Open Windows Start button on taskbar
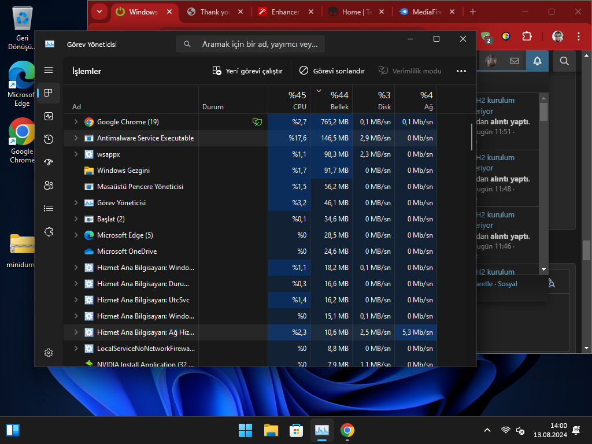592x444 pixels. click(245, 430)
